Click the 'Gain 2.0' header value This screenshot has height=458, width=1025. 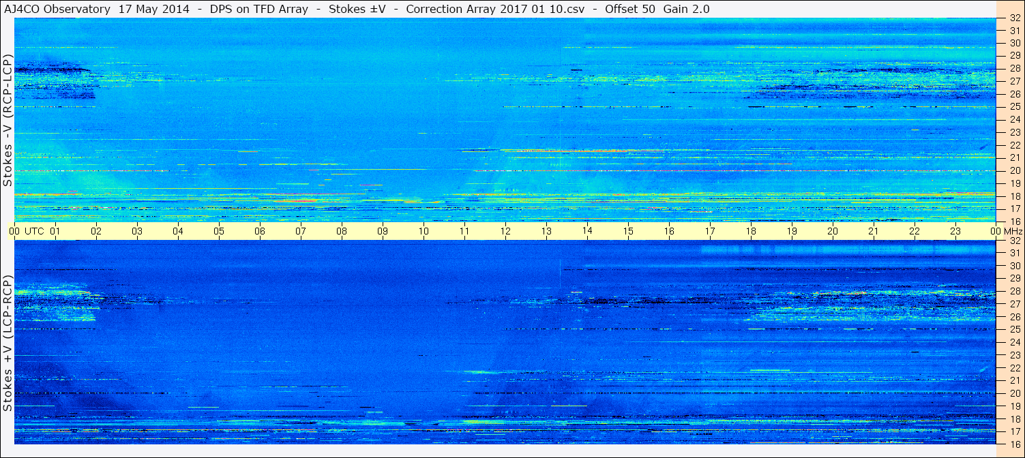tap(686, 9)
